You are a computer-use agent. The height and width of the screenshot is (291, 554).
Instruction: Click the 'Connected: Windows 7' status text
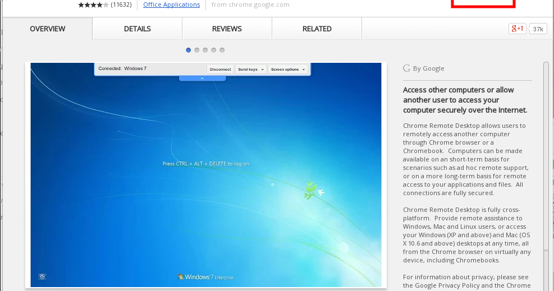[122, 68]
